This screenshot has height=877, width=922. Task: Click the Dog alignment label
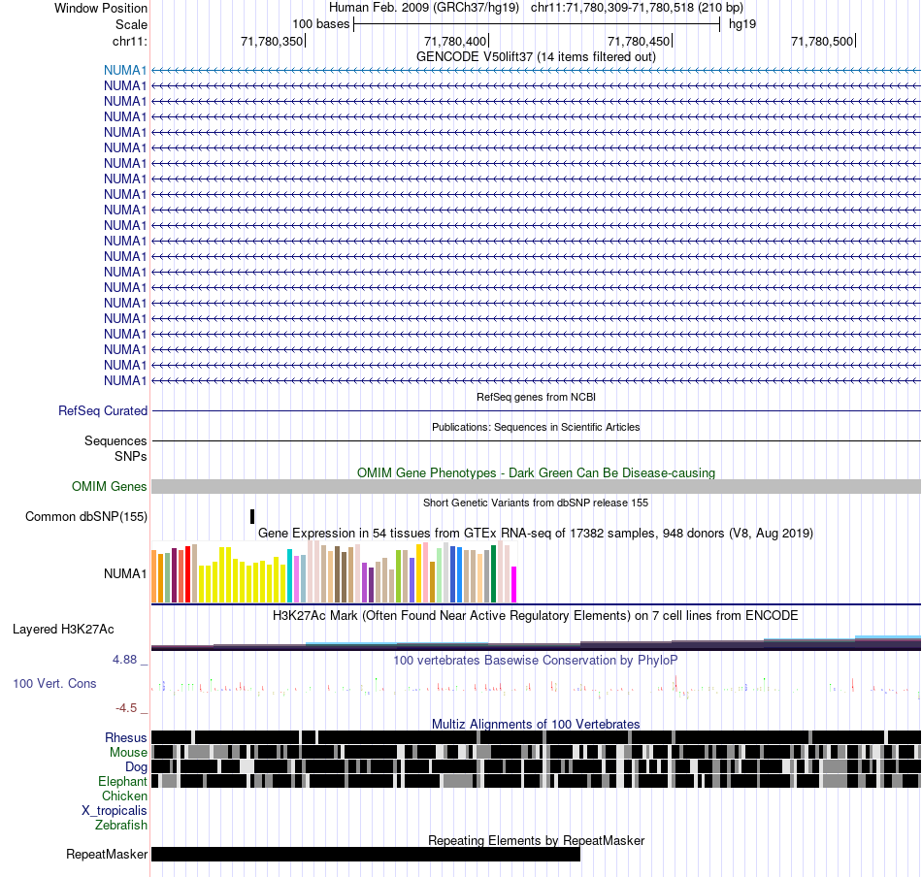tap(136, 766)
